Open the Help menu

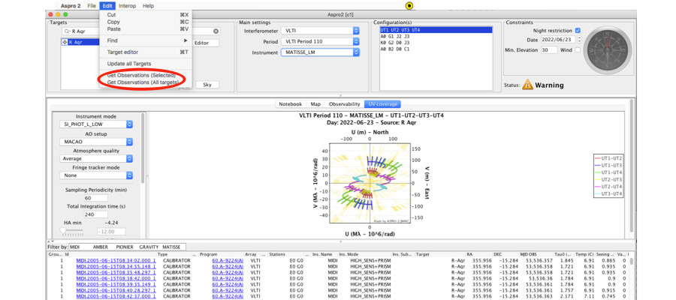(x=148, y=6)
